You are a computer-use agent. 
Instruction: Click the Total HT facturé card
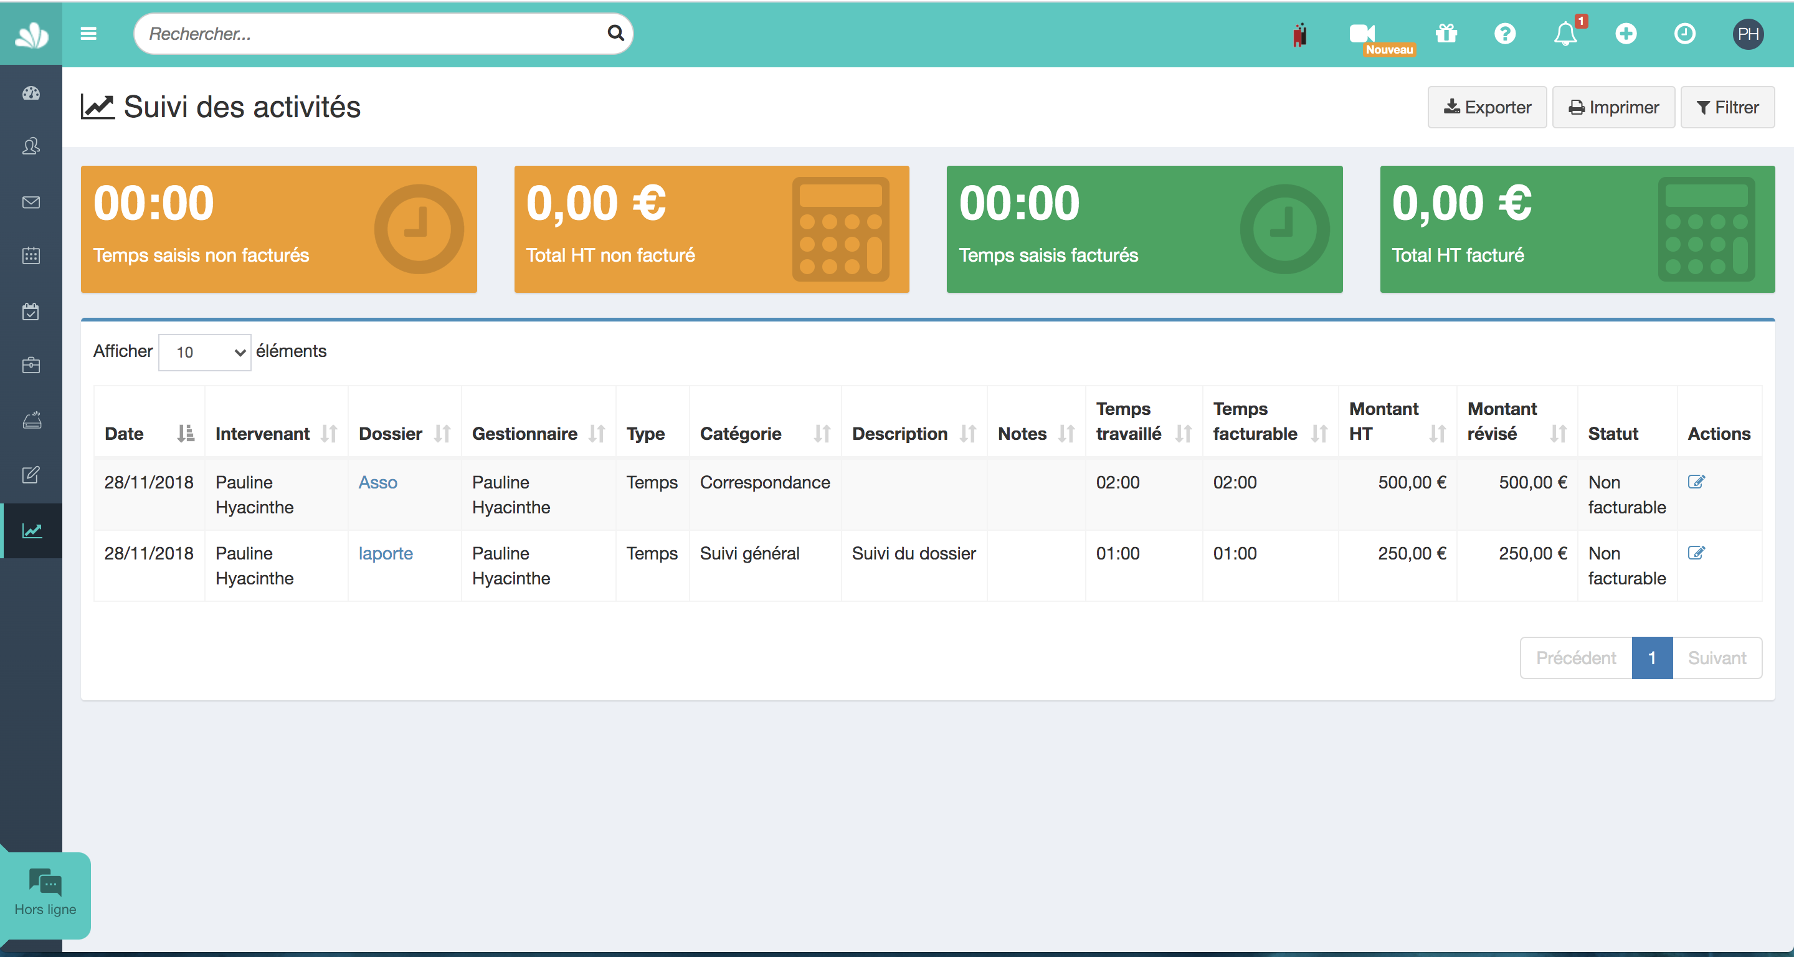click(x=1577, y=229)
